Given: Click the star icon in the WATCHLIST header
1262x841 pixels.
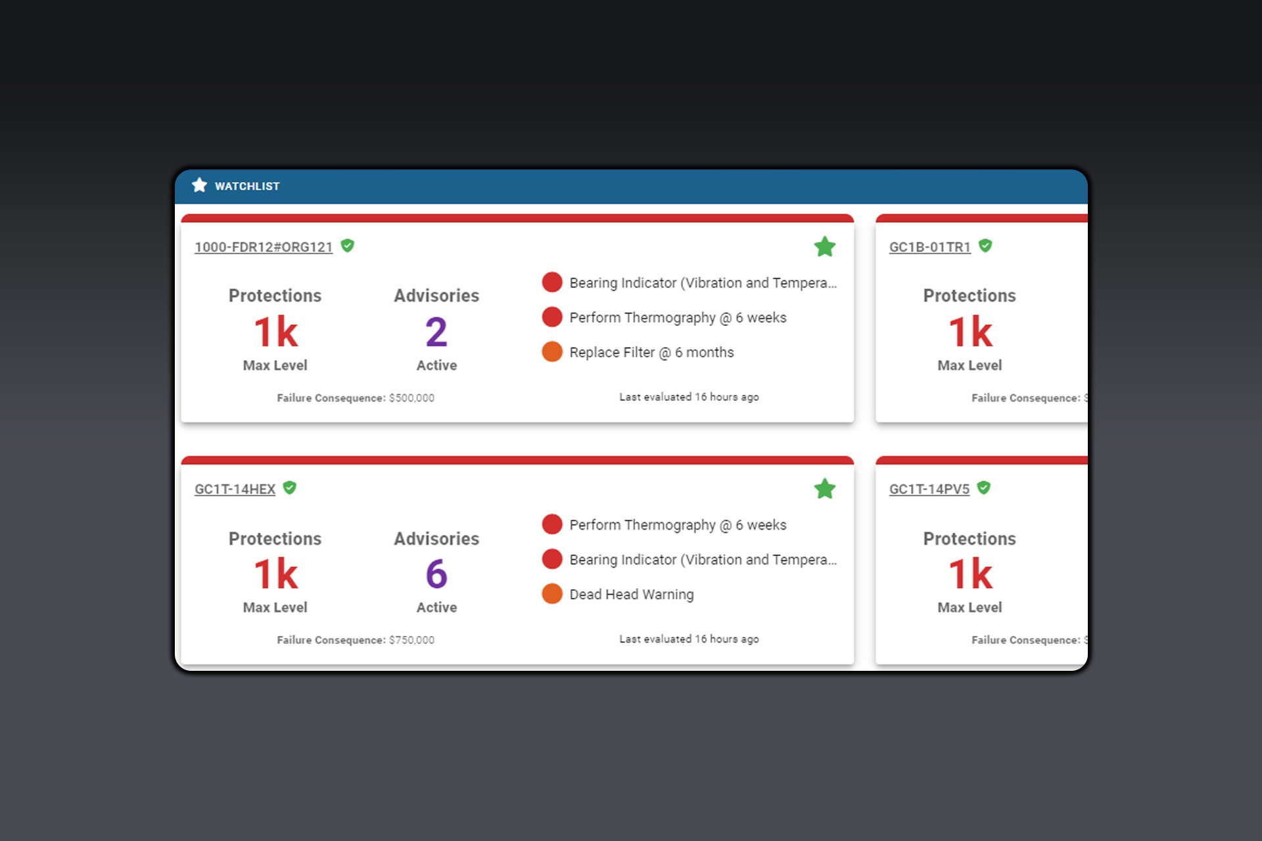Looking at the screenshot, I should tap(200, 185).
